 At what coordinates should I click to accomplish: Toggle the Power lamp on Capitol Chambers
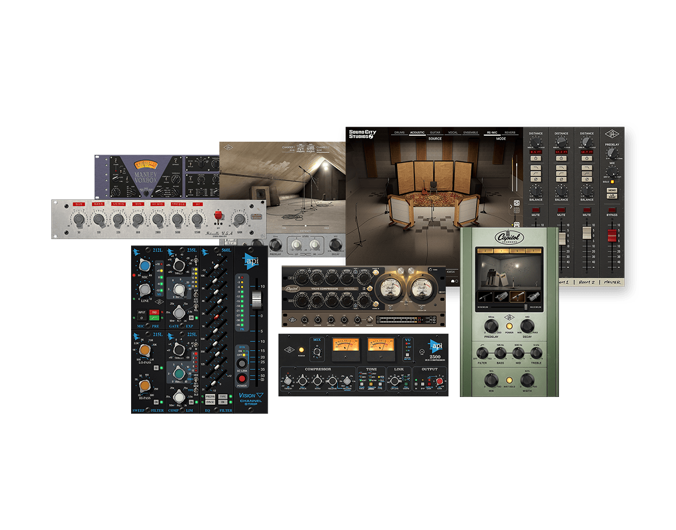[x=509, y=326]
